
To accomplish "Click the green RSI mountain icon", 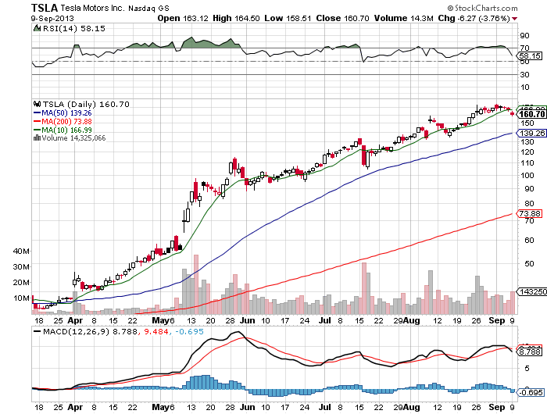I will tap(37, 28).
